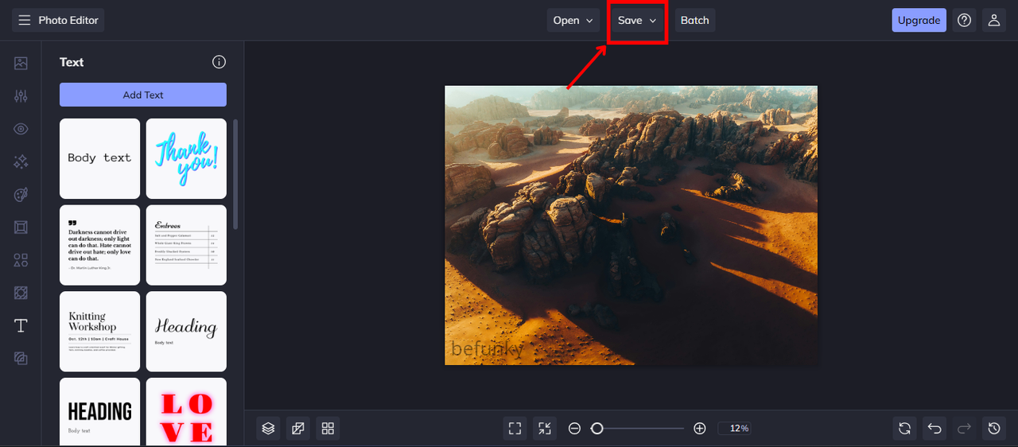Click the desert photo on canvas
This screenshot has height=447, width=1018.
coord(631,225)
